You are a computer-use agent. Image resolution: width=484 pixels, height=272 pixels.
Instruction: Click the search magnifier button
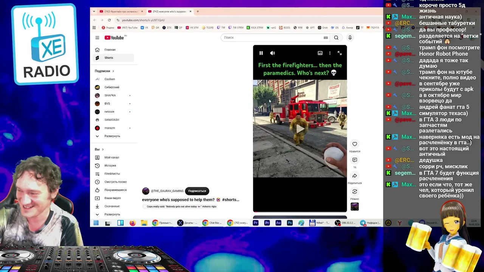click(336, 37)
